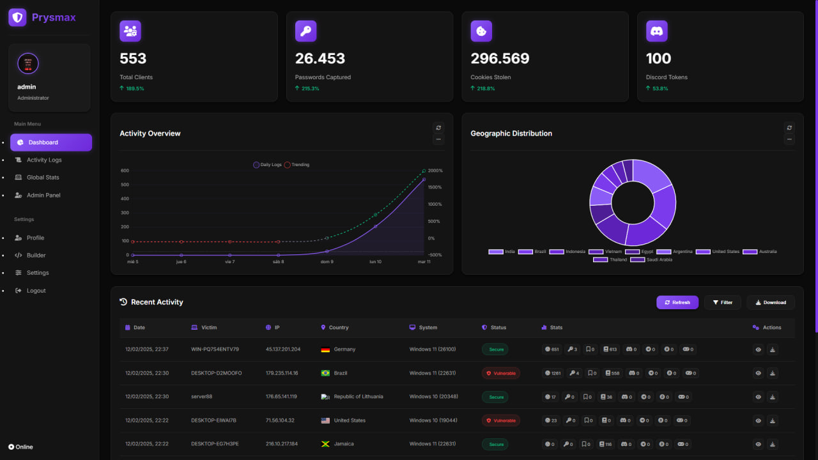This screenshot has height=460, width=818.
Task: Click the Cookies Stolen cookie icon
Action: pos(481,31)
